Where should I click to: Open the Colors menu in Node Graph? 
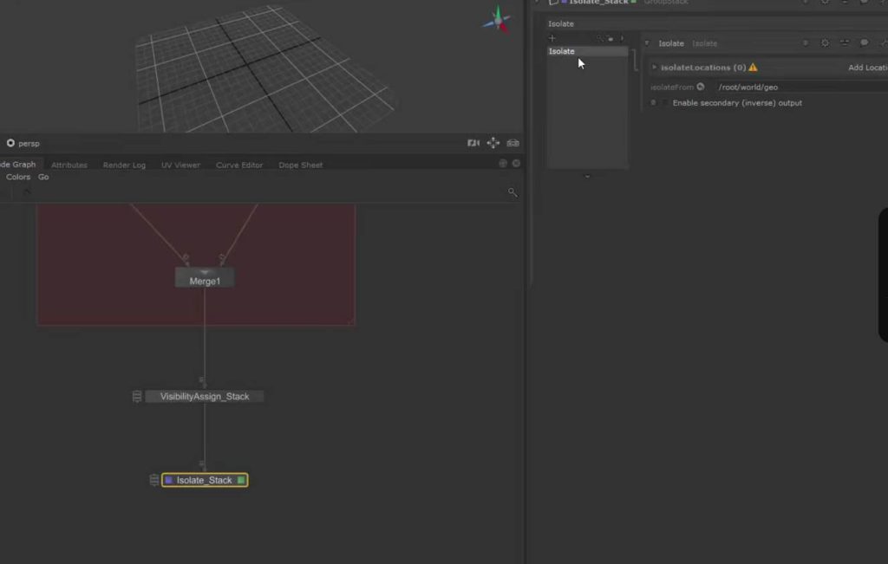18,177
